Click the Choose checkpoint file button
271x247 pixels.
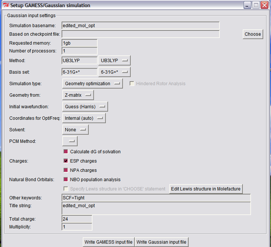click(x=253, y=34)
